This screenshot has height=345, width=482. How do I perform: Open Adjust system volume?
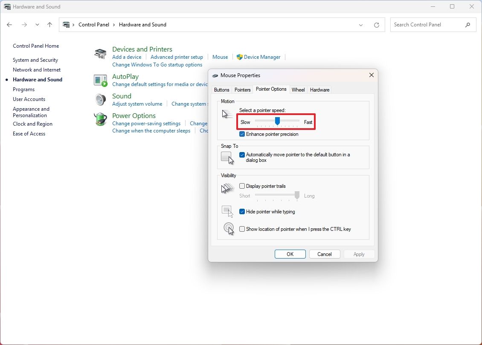tap(137, 103)
